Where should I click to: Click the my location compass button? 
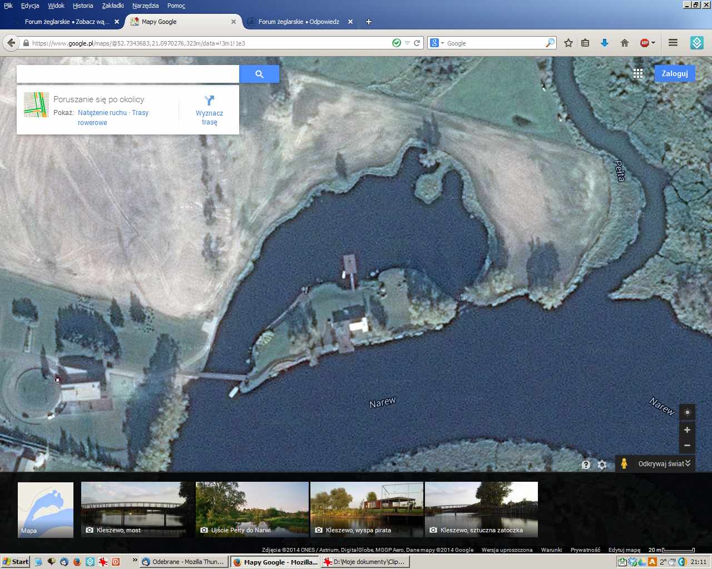click(x=687, y=412)
